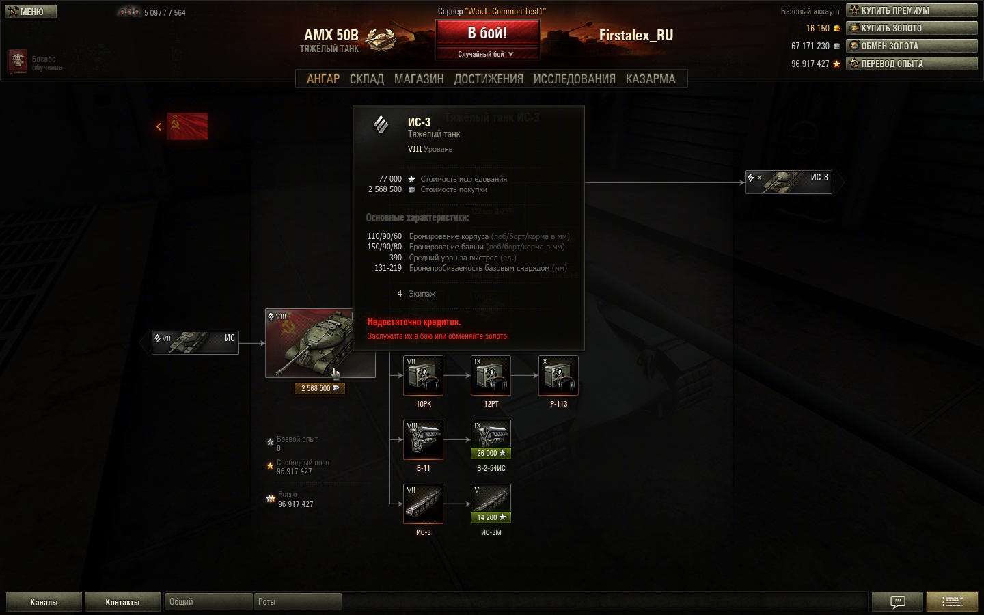The image size is (984, 615).
Task: Go back via the Soviet flag arrow
Action: click(182, 126)
